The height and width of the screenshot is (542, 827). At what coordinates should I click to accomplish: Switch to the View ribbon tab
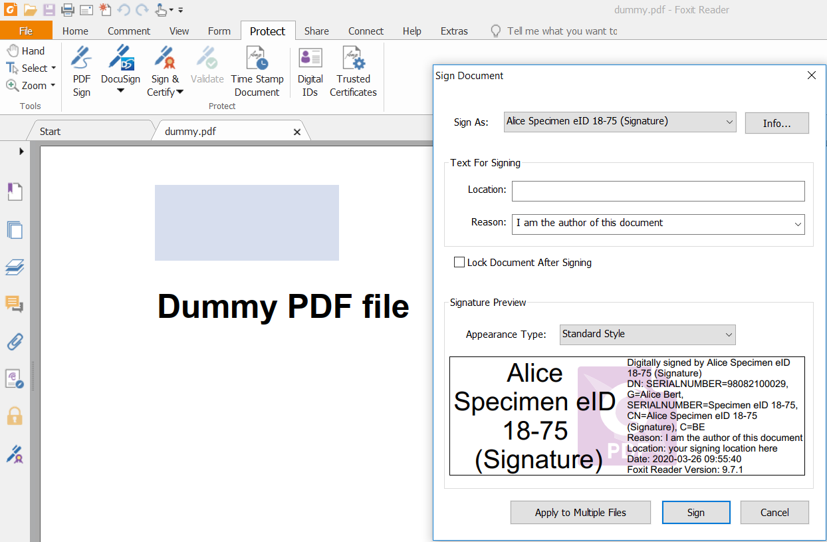click(179, 31)
